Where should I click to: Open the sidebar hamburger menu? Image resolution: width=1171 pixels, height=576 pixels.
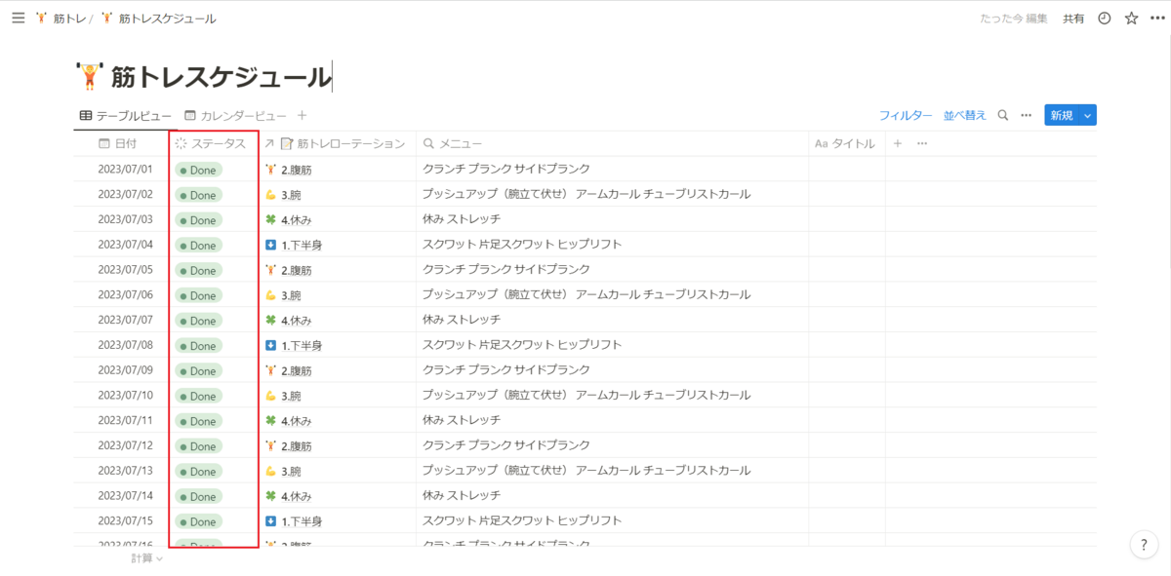click(18, 19)
